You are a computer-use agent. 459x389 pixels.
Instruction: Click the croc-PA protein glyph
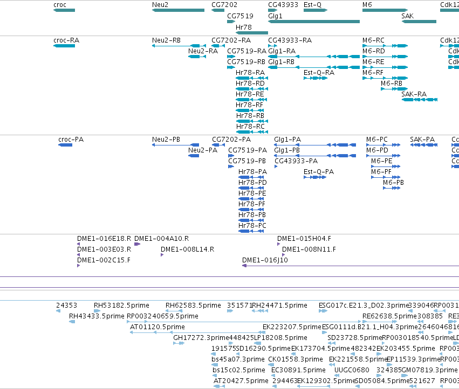[x=65, y=145]
